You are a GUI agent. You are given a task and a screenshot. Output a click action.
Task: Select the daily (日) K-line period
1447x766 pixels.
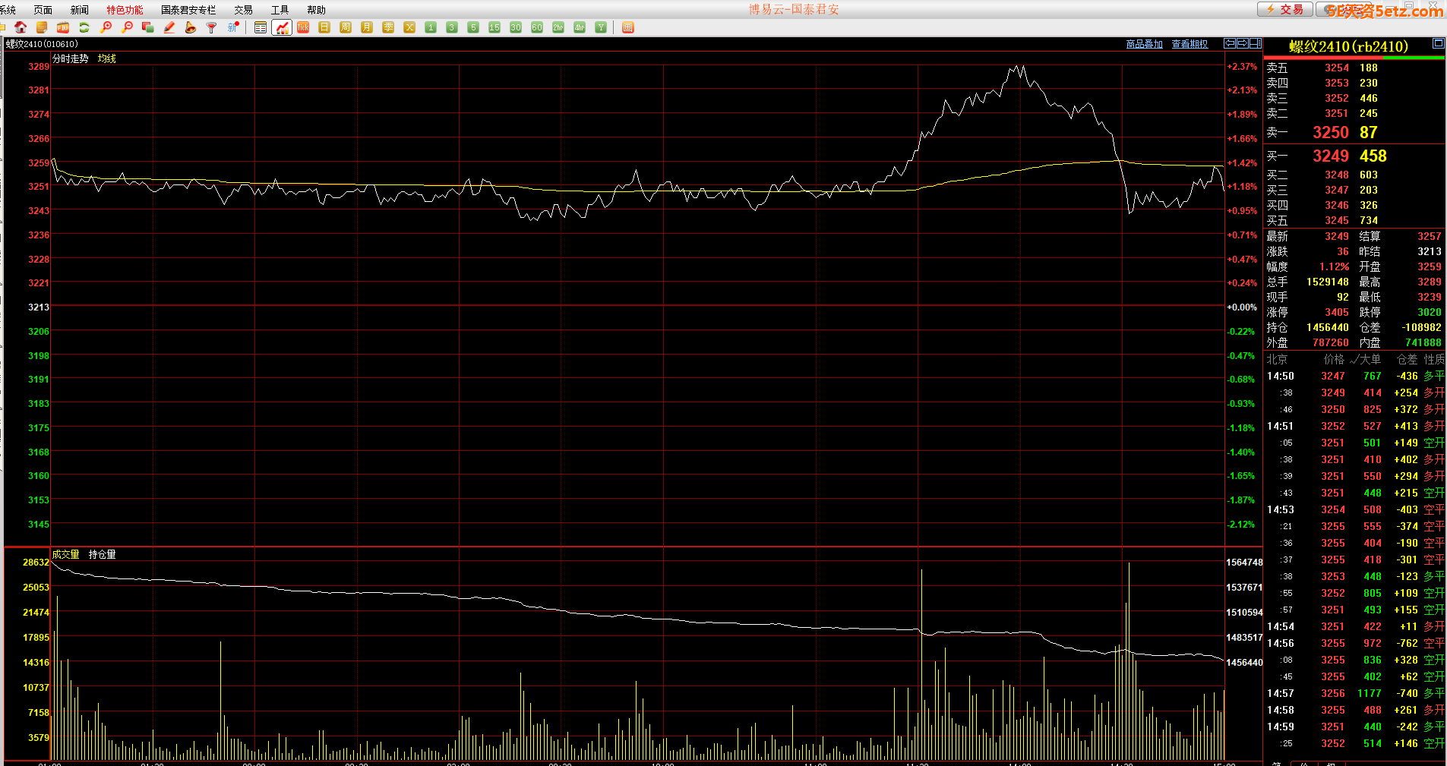[324, 27]
